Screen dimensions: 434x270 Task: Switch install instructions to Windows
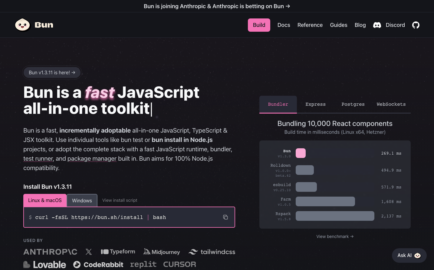tap(82, 201)
